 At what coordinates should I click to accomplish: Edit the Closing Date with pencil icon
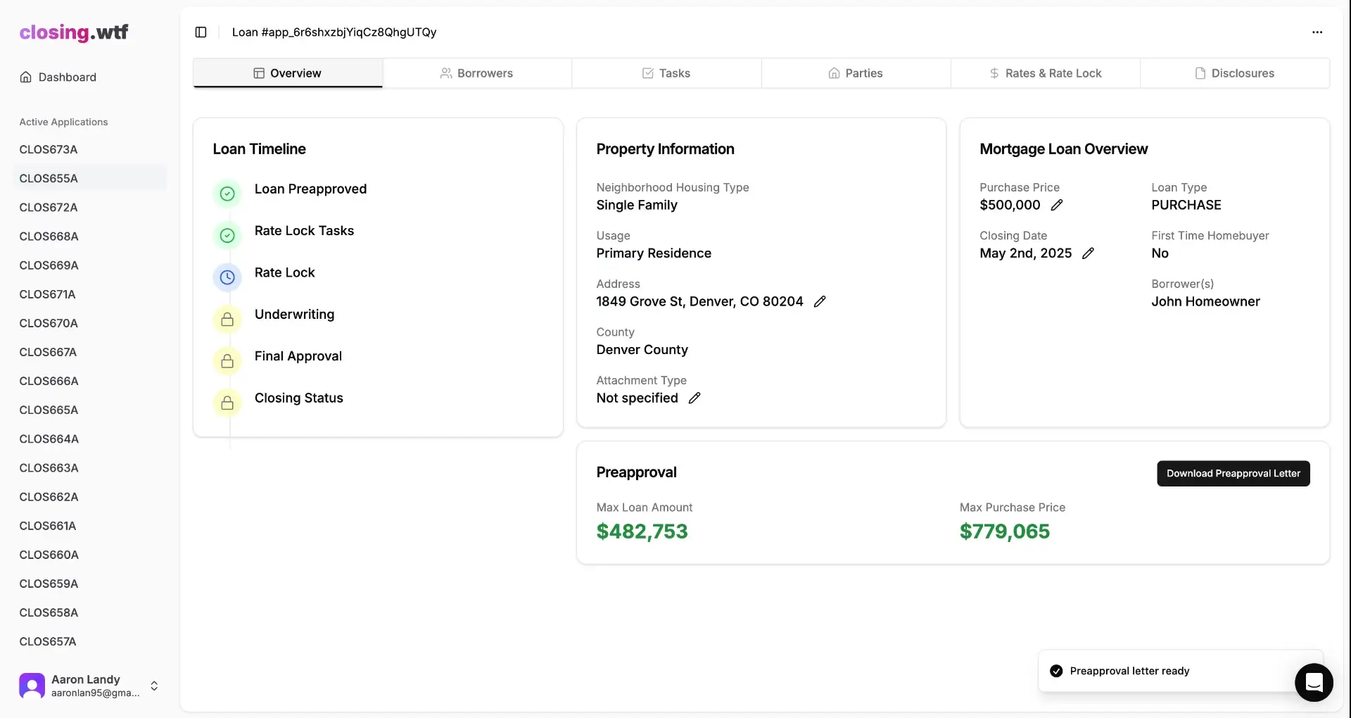[x=1088, y=253]
